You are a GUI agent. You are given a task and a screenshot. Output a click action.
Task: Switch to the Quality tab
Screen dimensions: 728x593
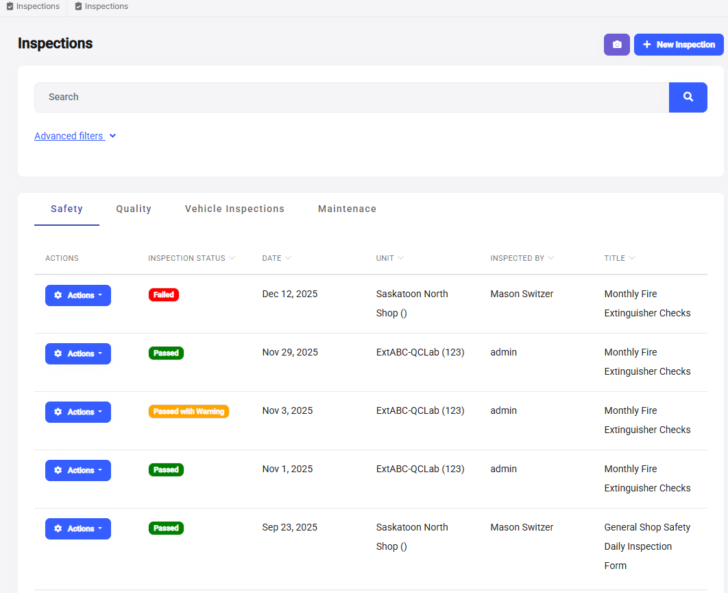tap(134, 209)
